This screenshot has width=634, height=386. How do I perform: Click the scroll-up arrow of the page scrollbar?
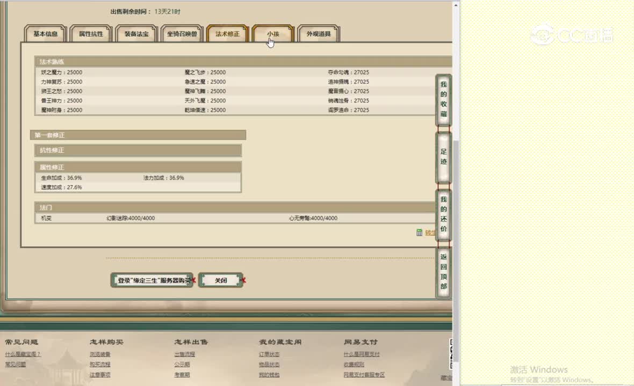456,5
